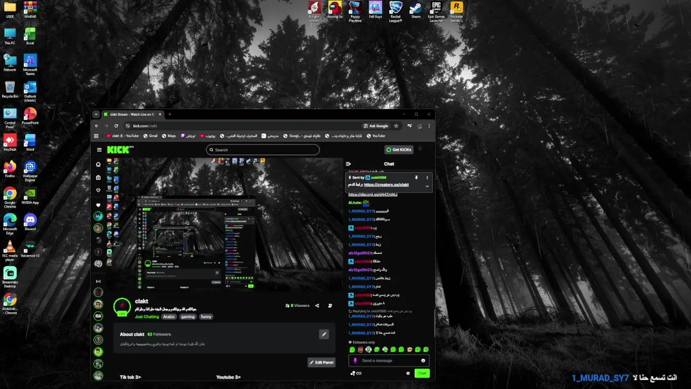
Task: Open the moderator icon next to share
Action: click(x=330, y=305)
